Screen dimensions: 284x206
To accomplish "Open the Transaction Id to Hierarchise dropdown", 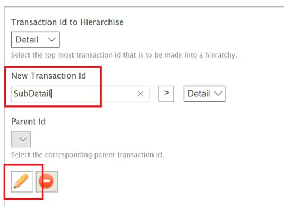I will [x=35, y=40].
